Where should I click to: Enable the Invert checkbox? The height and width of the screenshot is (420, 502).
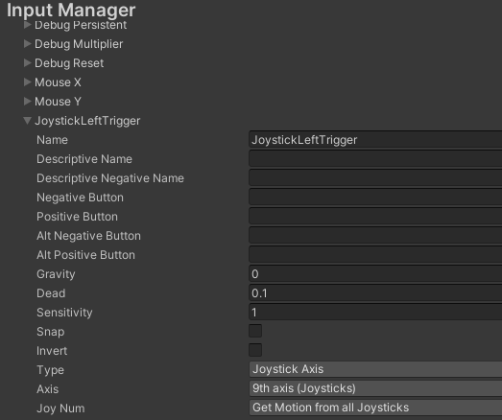pyautogui.click(x=255, y=350)
